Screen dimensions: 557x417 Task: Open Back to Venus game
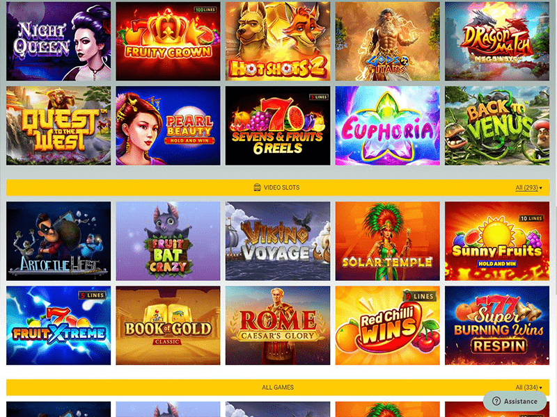tap(497, 126)
